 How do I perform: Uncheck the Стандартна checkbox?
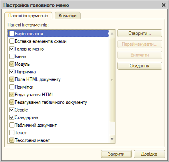(12, 117)
